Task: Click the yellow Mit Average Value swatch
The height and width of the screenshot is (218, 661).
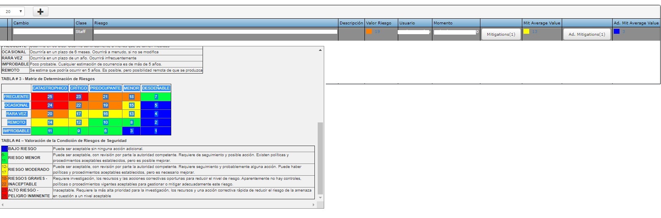Action: point(526,31)
